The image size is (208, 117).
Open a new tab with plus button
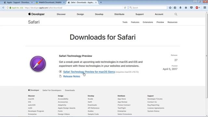coord(101,2)
